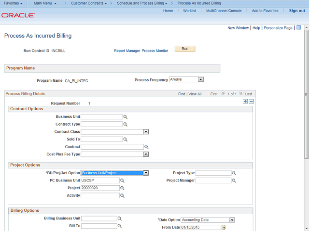Click the From Date calendar icon
This screenshot has width=309, height=231.
point(224,228)
